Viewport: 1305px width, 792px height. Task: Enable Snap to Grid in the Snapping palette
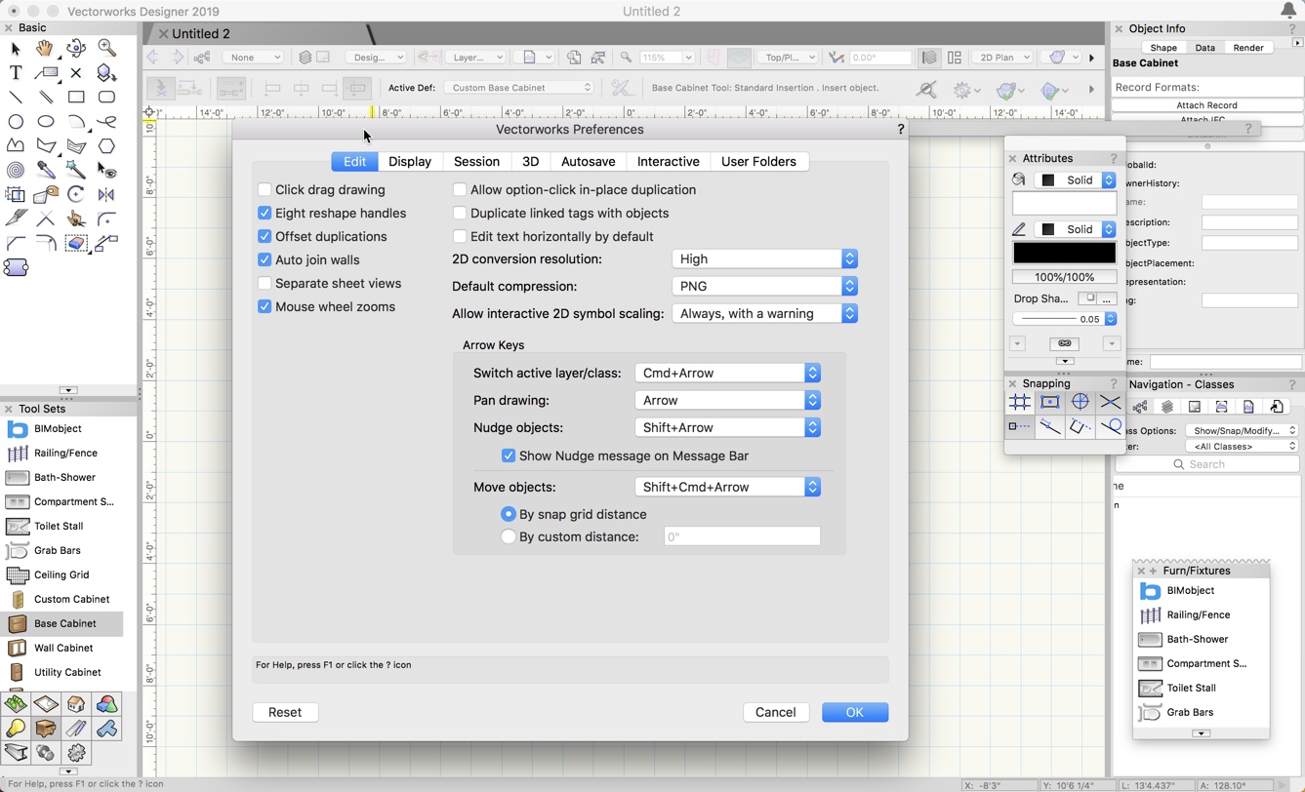[x=1019, y=401]
